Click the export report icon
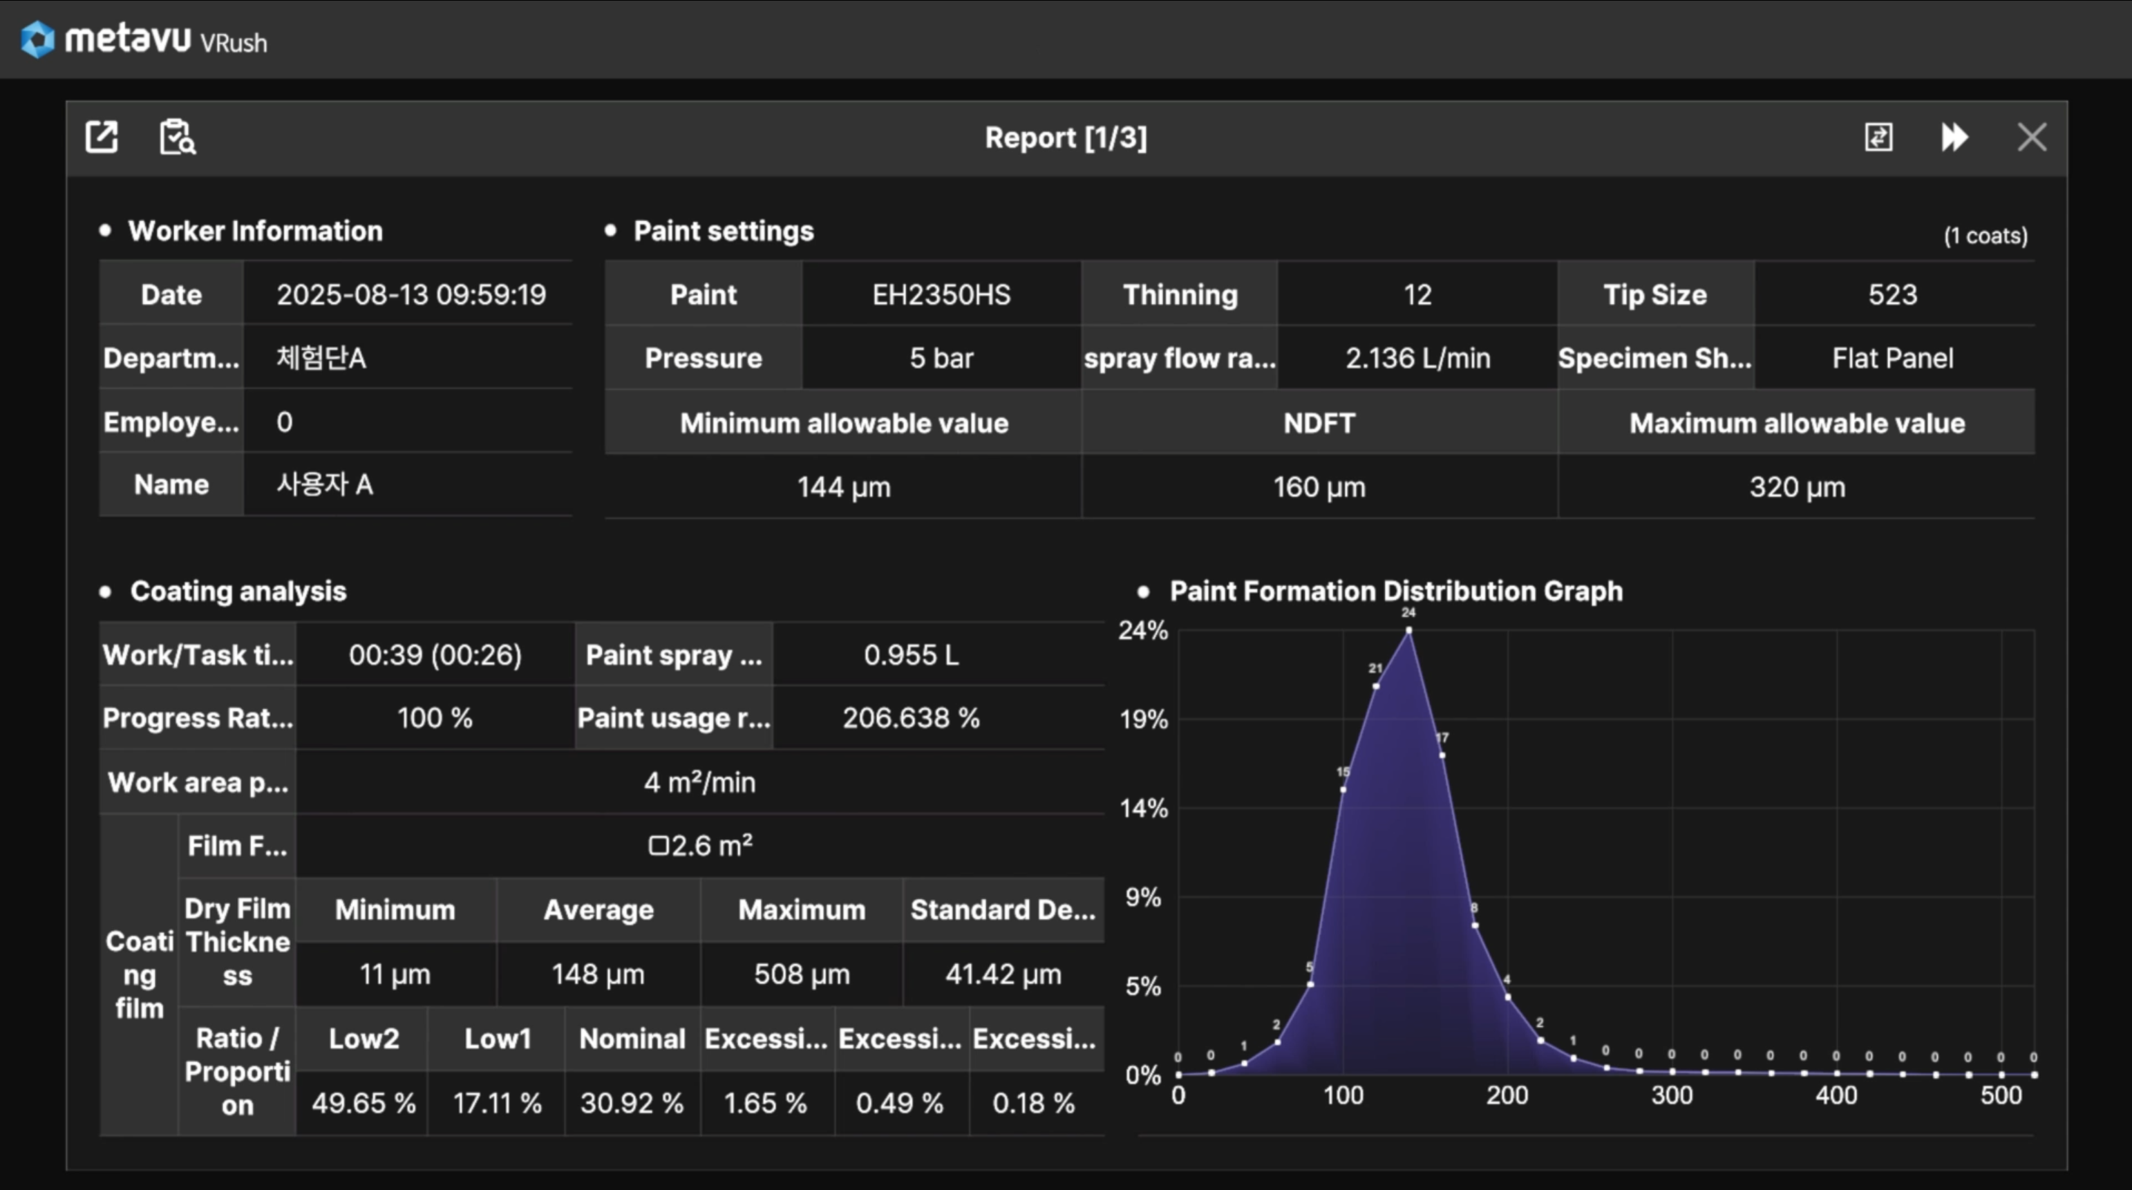This screenshot has width=2132, height=1190. (x=102, y=138)
